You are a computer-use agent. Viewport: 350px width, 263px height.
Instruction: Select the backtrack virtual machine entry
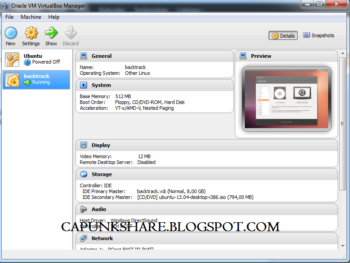[x=36, y=80]
